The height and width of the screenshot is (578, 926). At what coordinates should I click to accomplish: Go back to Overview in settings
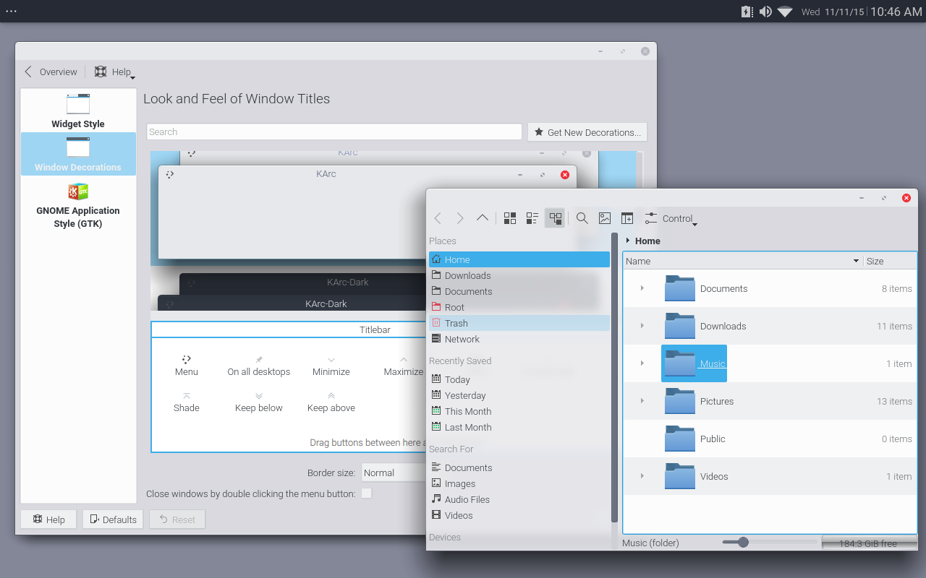(51, 72)
